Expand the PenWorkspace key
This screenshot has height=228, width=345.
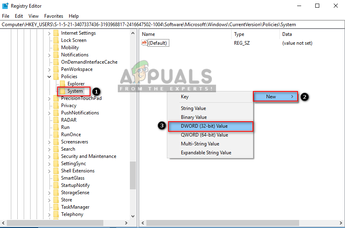49,70
